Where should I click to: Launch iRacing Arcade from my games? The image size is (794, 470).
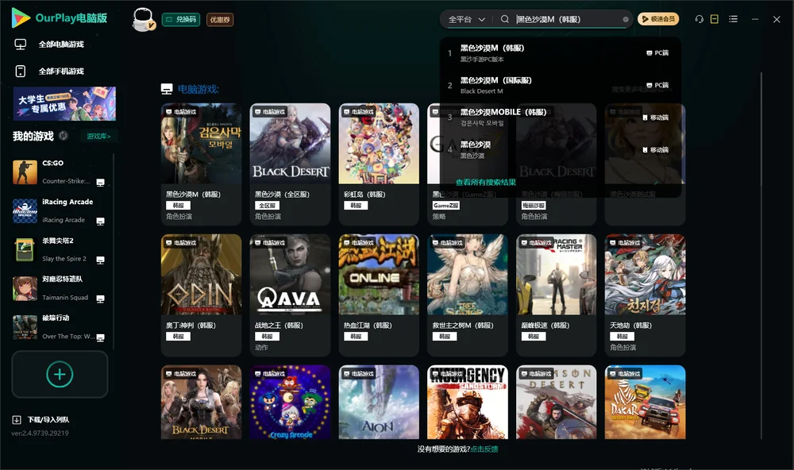[60, 210]
